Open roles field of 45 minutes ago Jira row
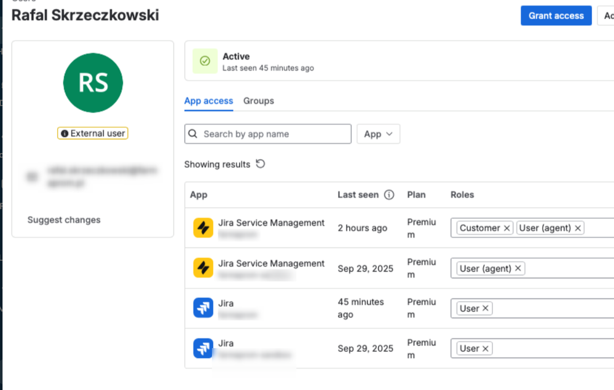This screenshot has width=614, height=390. tap(532, 308)
